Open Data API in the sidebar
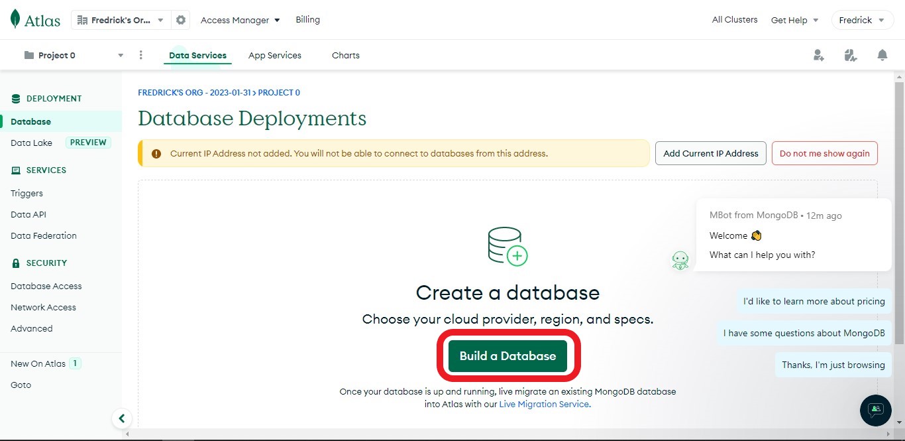The height and width of the screenshot is (441, 905). [28, 215]
